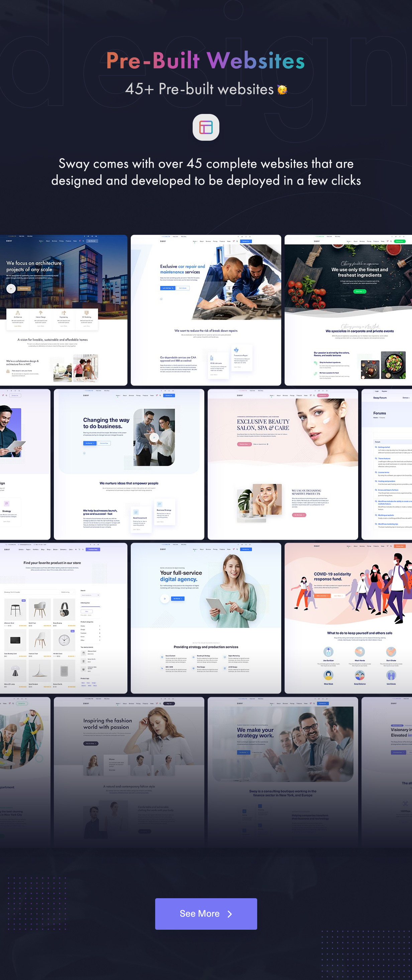The width and height of the screenshot is (412, 980).
Task: Click the Wash Hands icon
Action: click(x=359, y=651)
